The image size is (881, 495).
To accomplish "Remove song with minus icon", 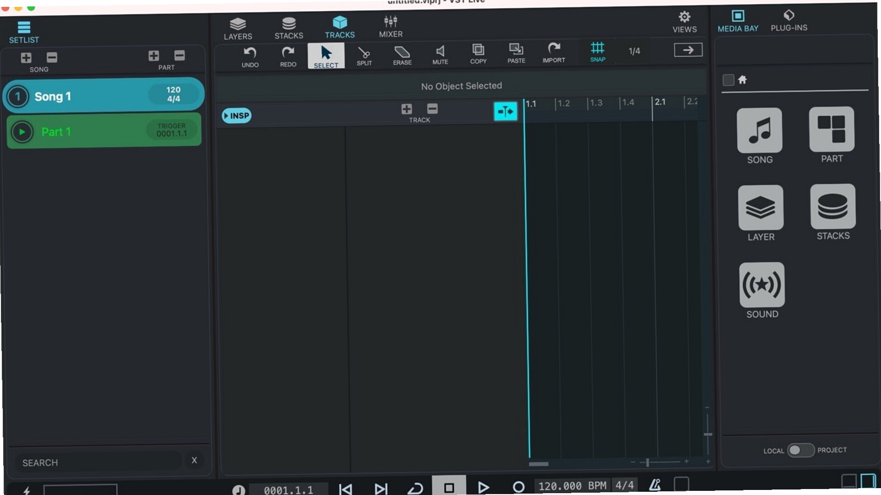I will click(x=52, y=57).
